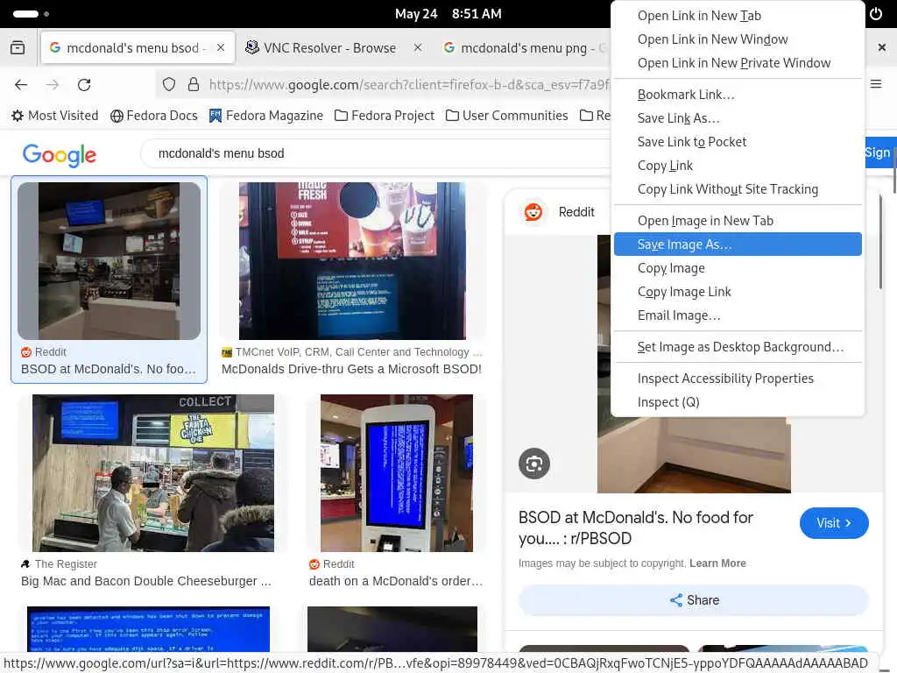Open the Learn More copyright link
This screenshot has height=673, width=897.
tap(717, 563)
